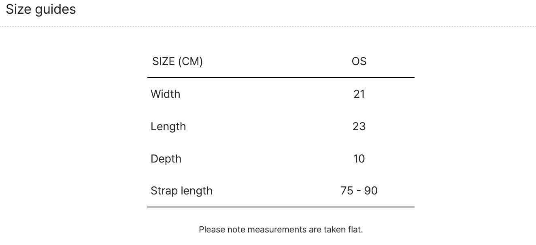Click the solid line below Strap length row

click(x=281, y=207)
